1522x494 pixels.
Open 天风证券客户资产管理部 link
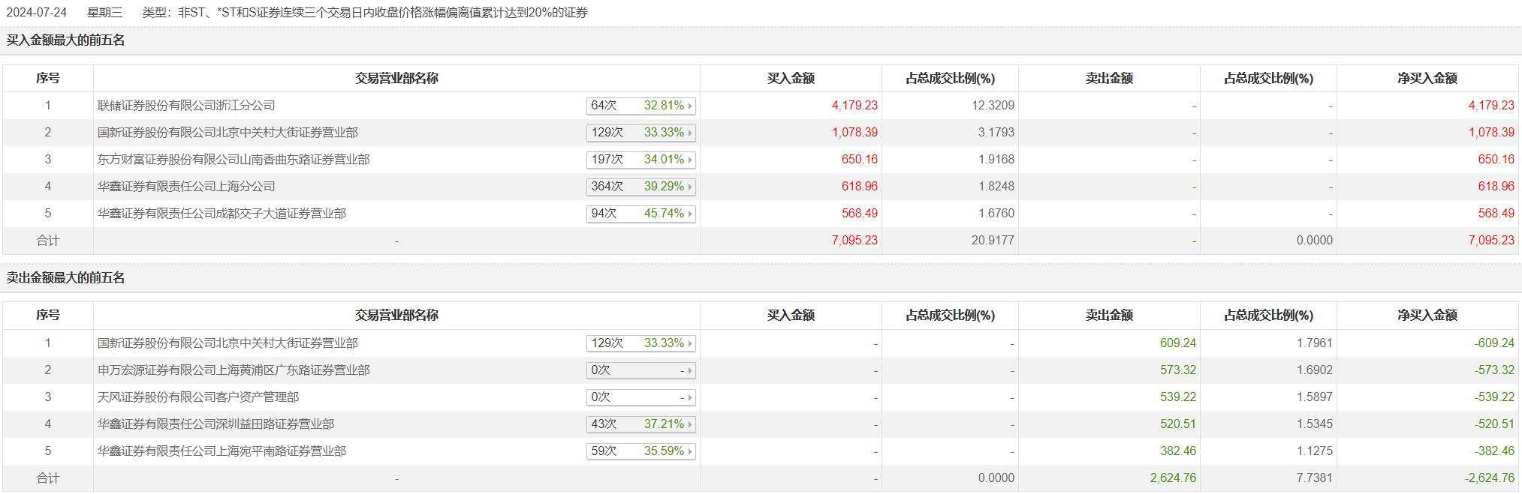(x=198, y=397)
